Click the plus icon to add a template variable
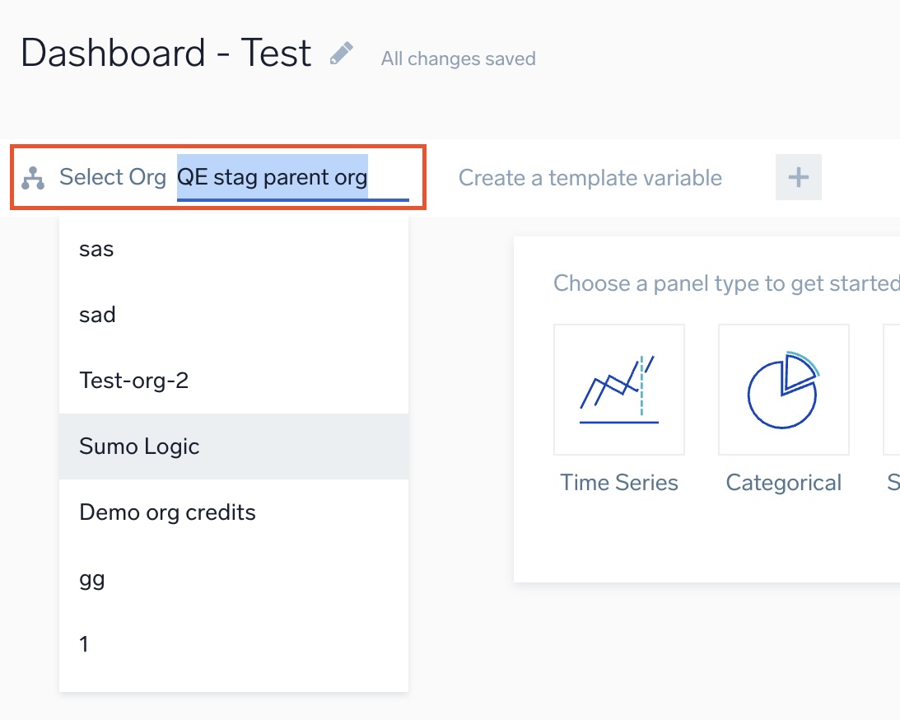This screenshot has width=900, height=720. (796, 175)
